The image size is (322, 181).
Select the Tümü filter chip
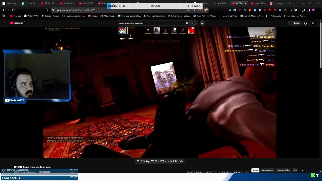point(255,170)
